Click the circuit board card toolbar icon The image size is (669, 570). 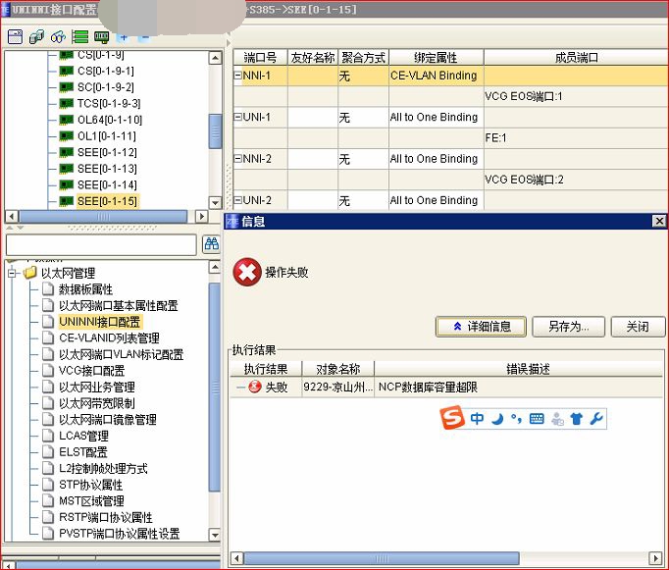coord(101,36)
